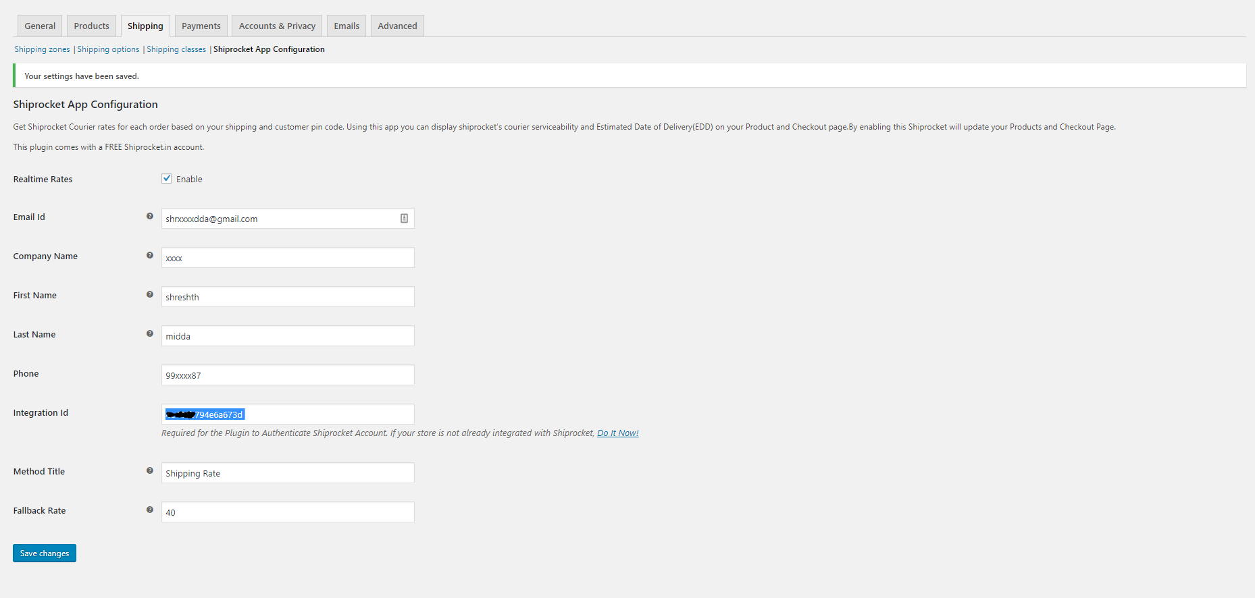Click the 'Shiprocket App Configuration' heading
The width and height of the screenshot is (1255, 598).
pos(86,105)
